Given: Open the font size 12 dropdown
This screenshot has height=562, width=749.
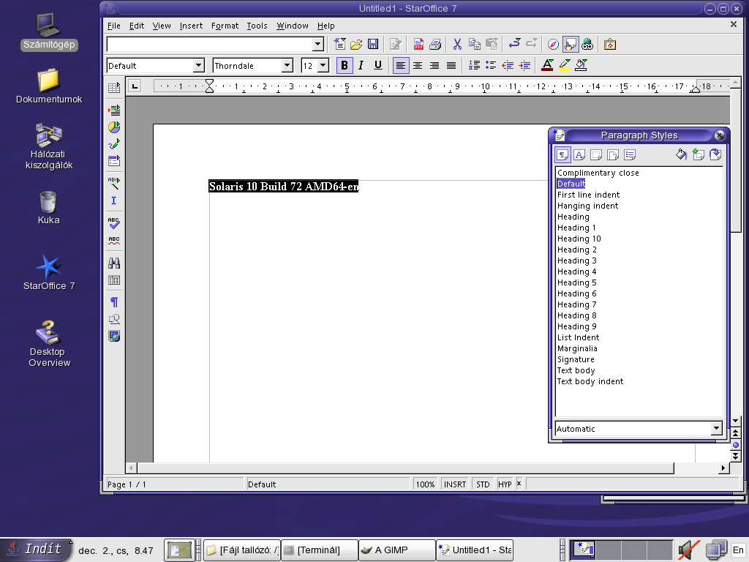Looking at the screenshot, I should (x=323, y=65).
